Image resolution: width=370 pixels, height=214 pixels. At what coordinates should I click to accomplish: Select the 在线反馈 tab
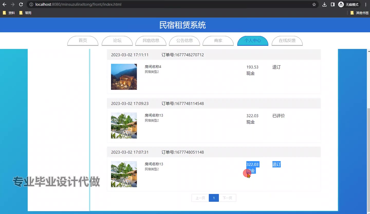(x=287, y=41)
